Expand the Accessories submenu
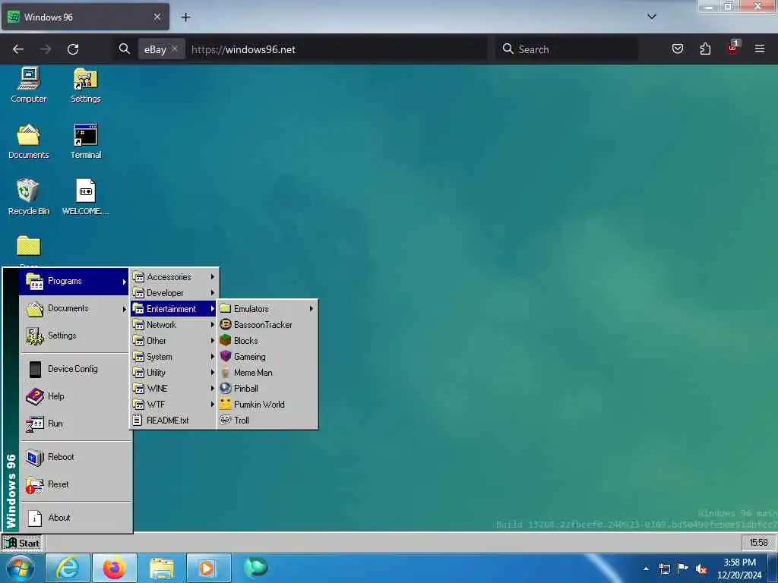Screen dimensions: 778x583 [x=173, y=276]
